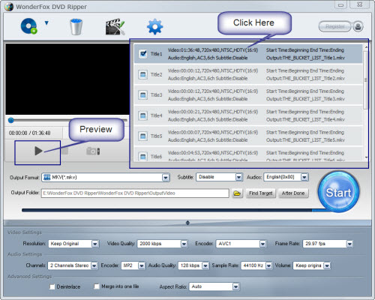Open the settings gear icon
Image resolution: width=375 pixels, height=300 pixels.
click(x=154, y=26)
